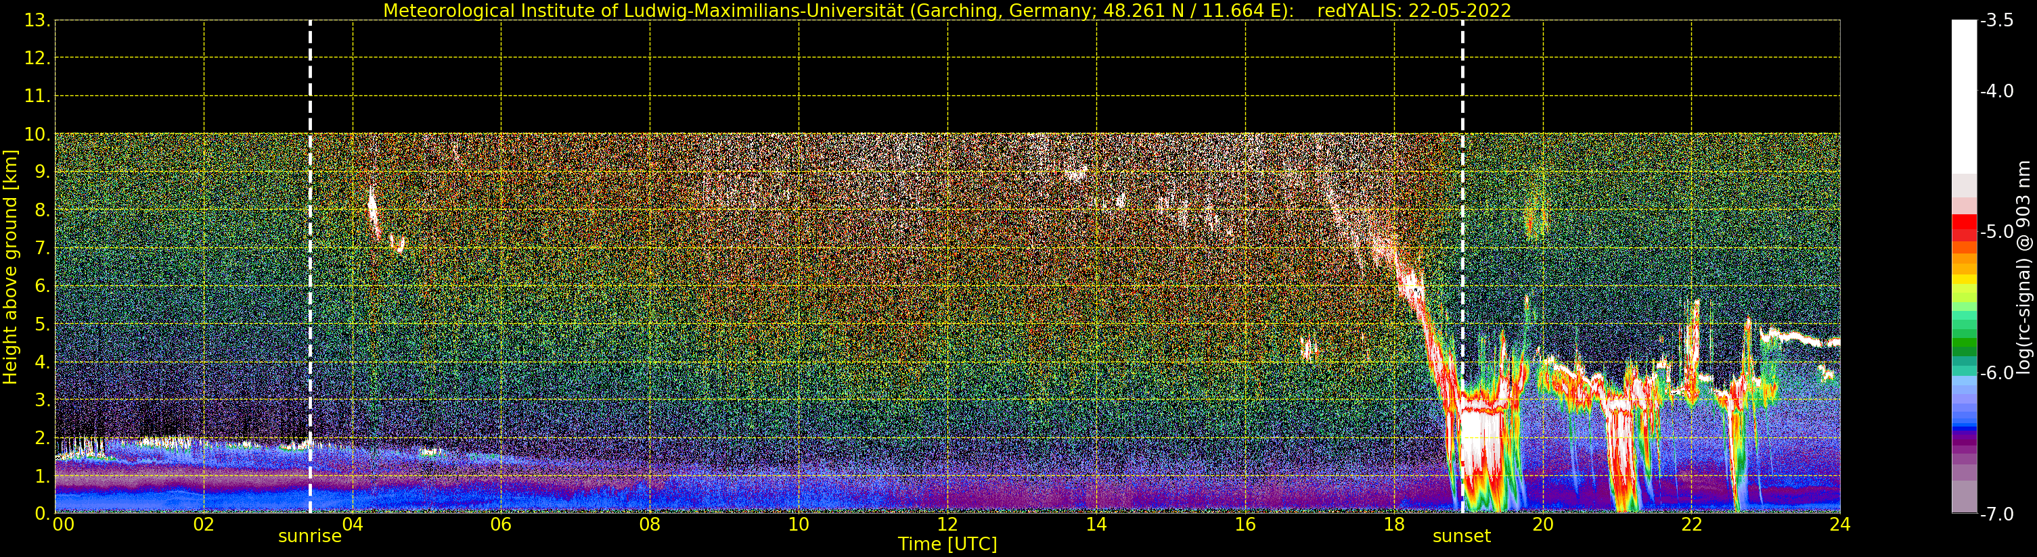The height and width of the screenshot is (557, 2037).
Task: Click the 14 time tick label
Action: 1096,525
